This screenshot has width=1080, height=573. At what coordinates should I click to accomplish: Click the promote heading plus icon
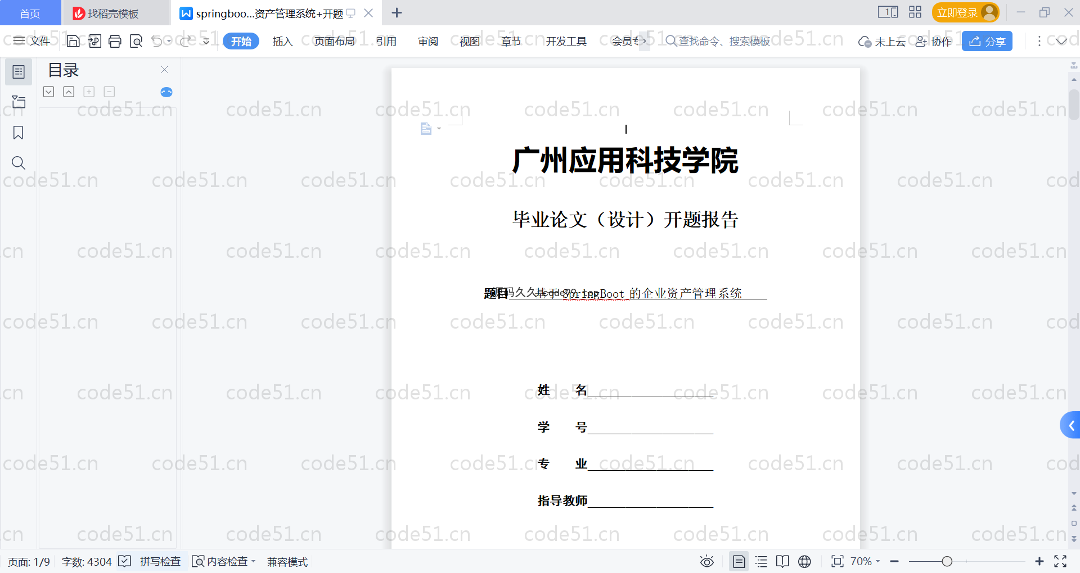click(89, 92)
